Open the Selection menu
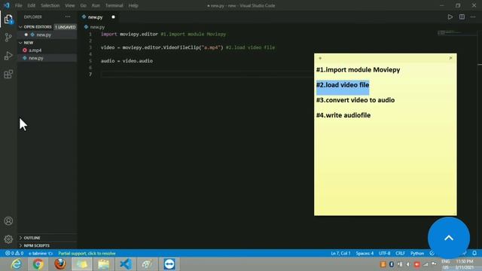The width and height of the screenshot is (482, 271). pos(50,5)
